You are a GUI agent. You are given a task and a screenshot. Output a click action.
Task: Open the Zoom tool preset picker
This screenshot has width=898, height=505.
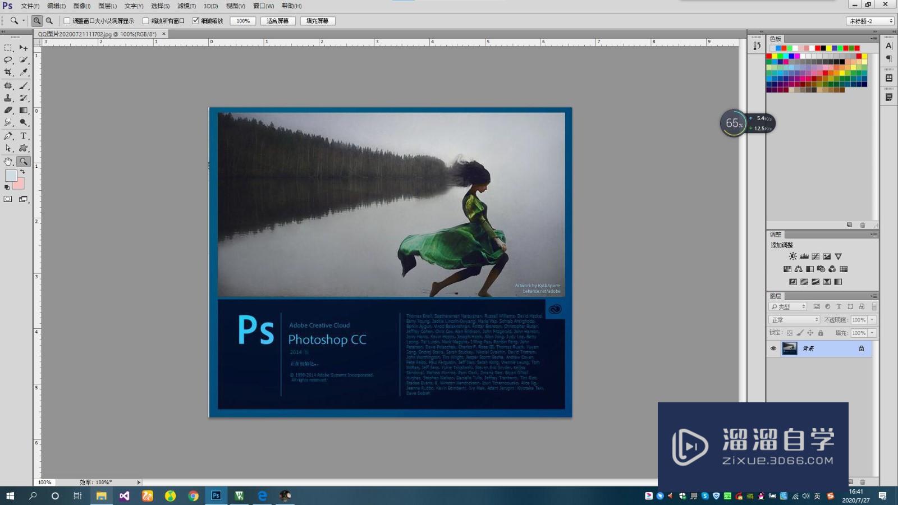(24, 21)
